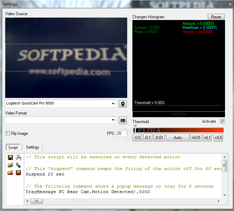Open webcam properties icon beside camera dropdown
The height and width of the screenshot is (211, 234).
point(123,104)
